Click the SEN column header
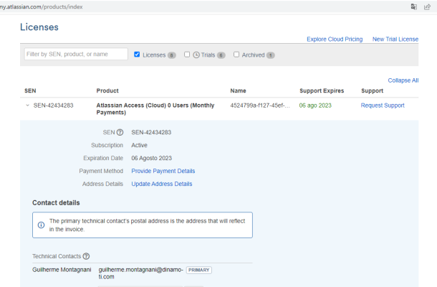Viewport: 437px width, 287px height. pyautogui.click(x=30, y=90)
